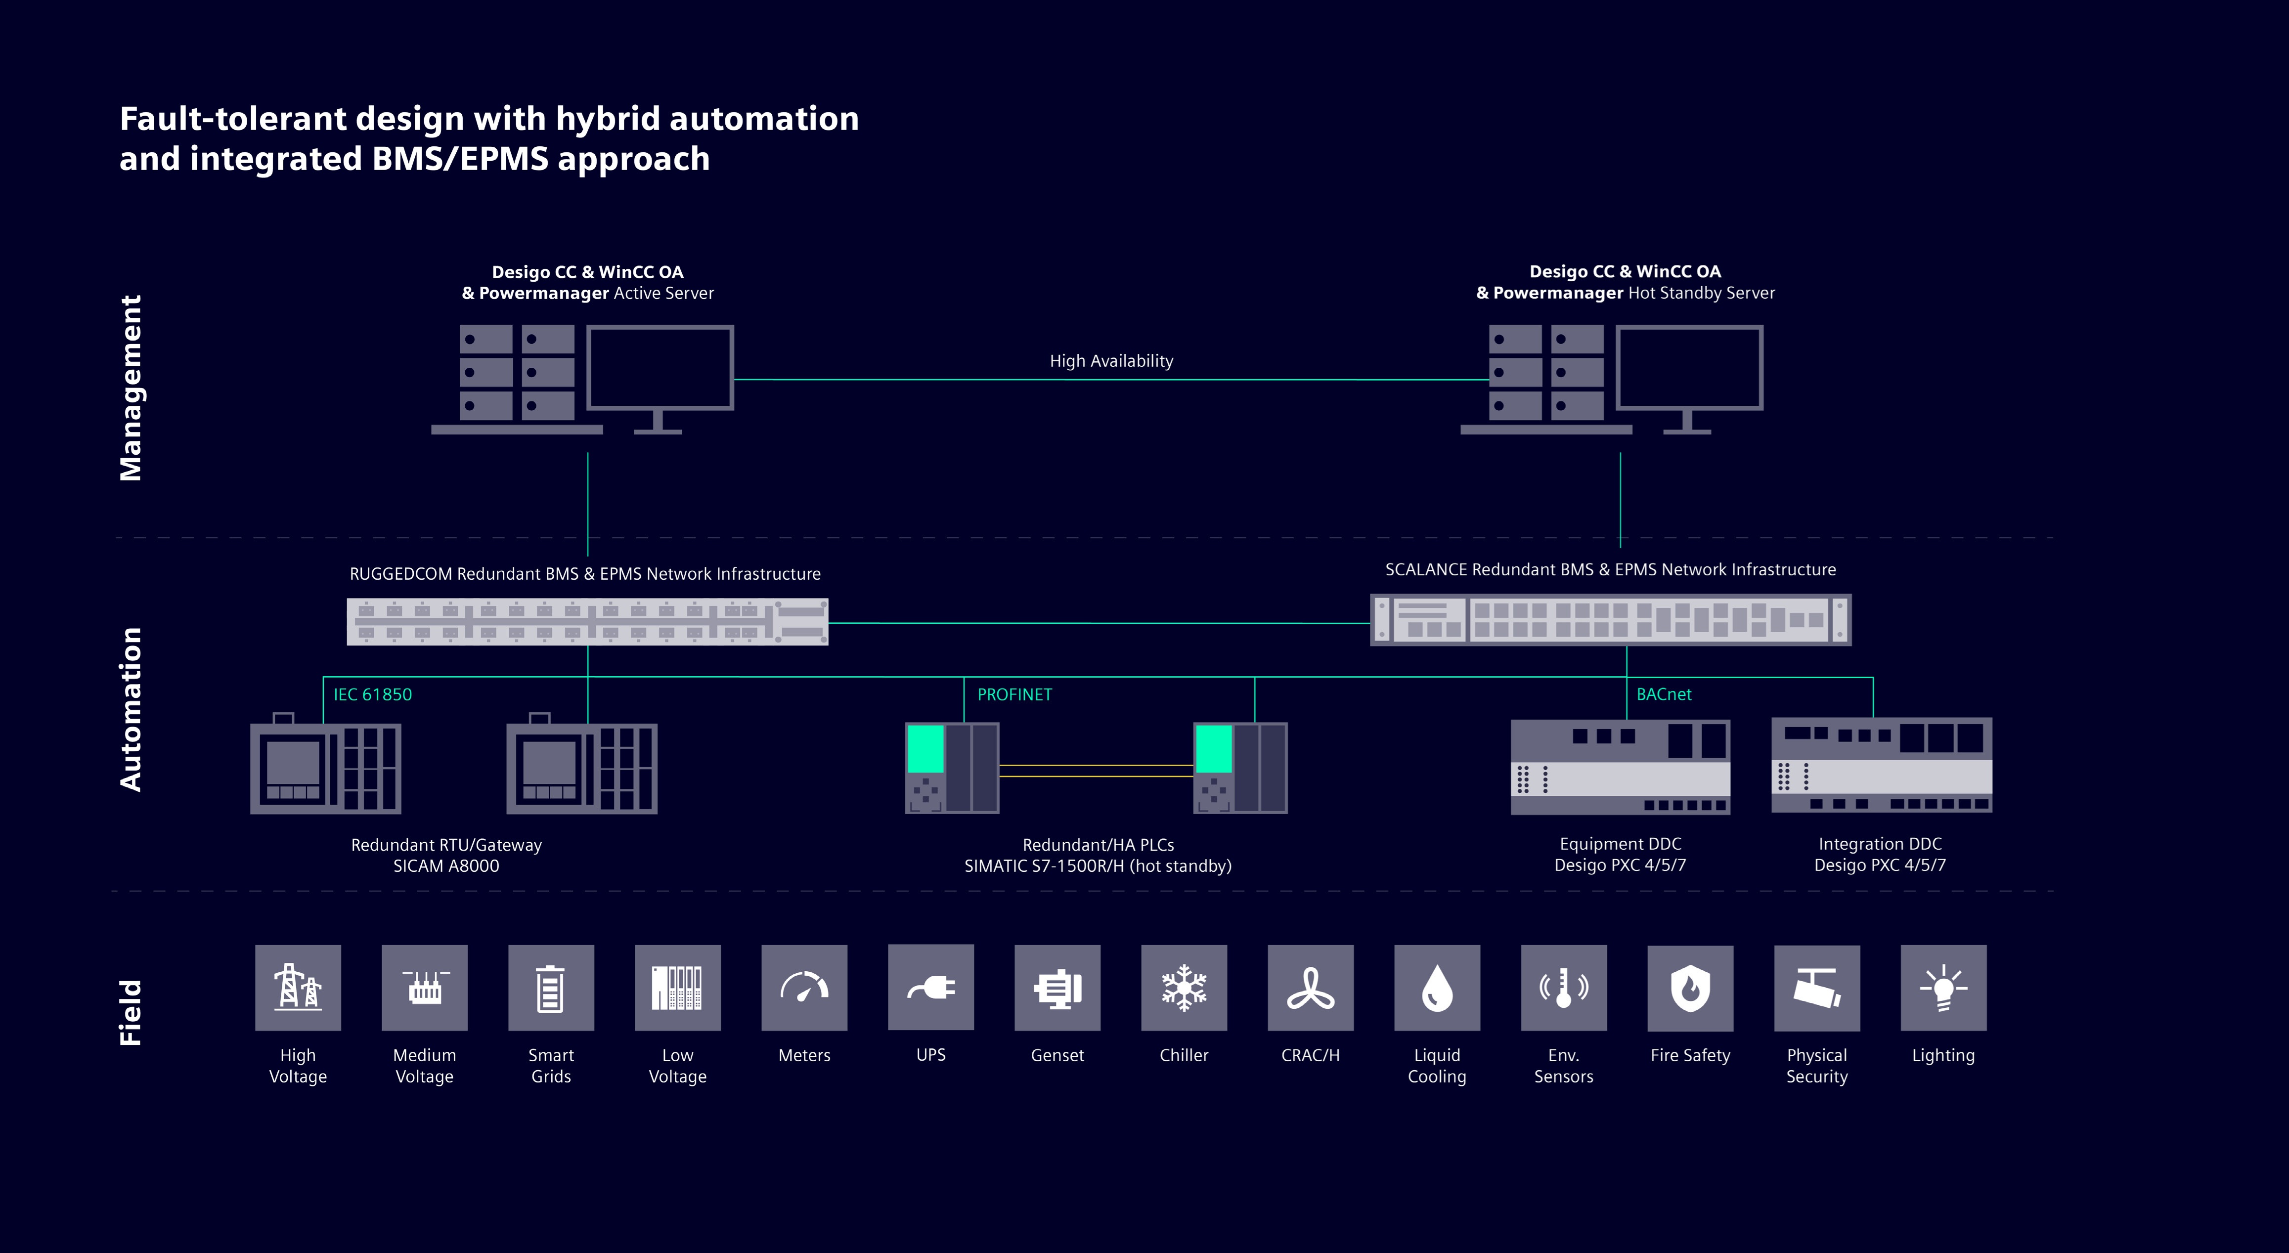Click the Smart Grids battery icon
This screenshot has width=2289, height=1253.
tap(551, 987)
